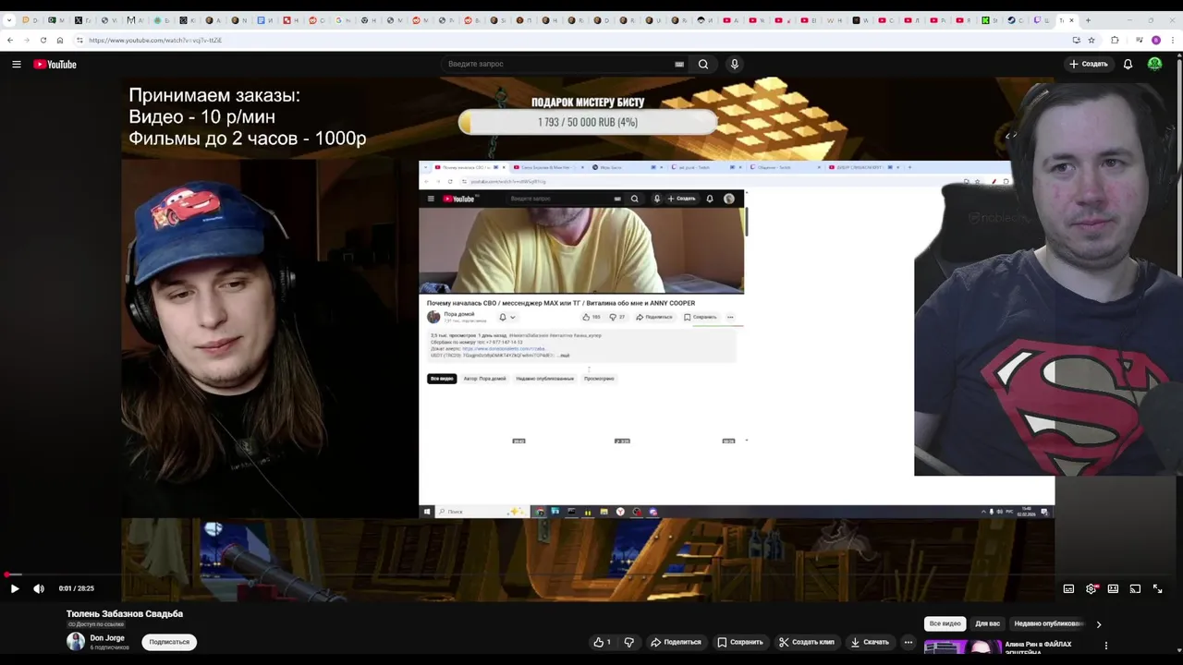Viewport: 1183px width, 665px height.
Task: Open the Алина Рин recommended video thumbnail
Action: pyautogui.click(x=963, y=647)
